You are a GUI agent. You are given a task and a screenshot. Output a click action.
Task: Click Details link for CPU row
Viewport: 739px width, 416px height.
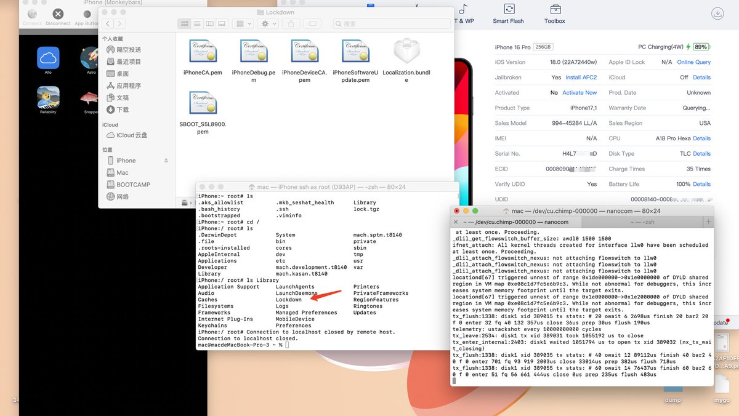pos(701,138)
